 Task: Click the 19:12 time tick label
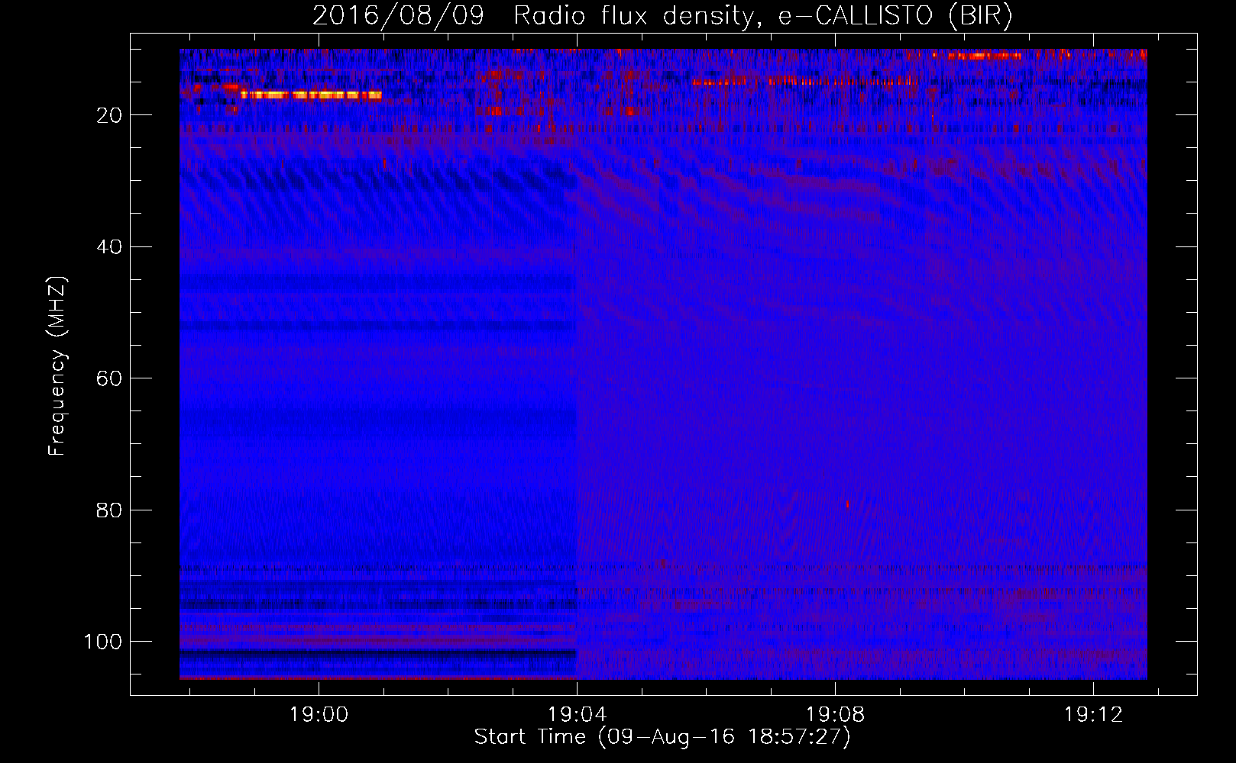(1094, 714)
